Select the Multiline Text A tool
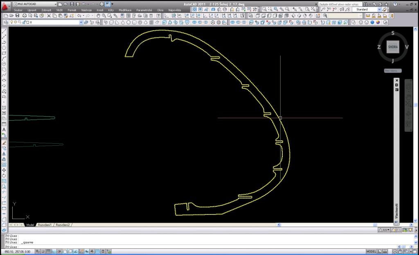This screenshot has height=255, width=419. point(4,130)
